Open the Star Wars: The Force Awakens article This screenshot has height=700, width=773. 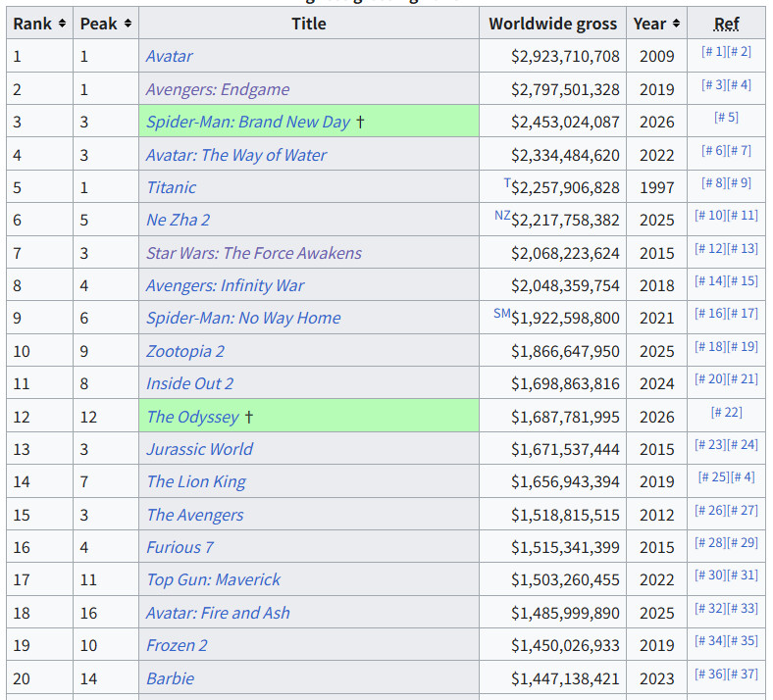coord(254,253)
